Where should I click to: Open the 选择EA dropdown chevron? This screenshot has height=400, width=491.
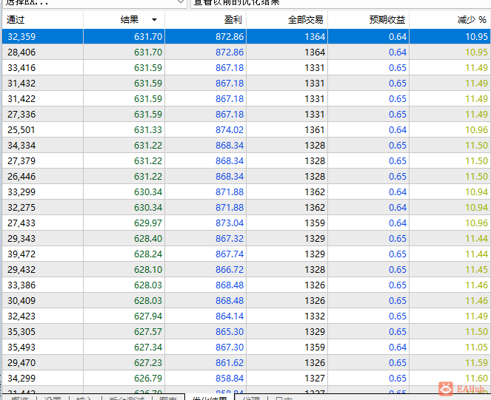181,2
